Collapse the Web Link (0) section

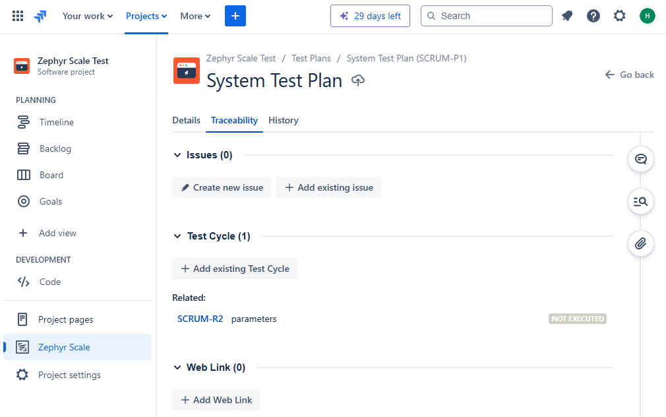(177, 368)
